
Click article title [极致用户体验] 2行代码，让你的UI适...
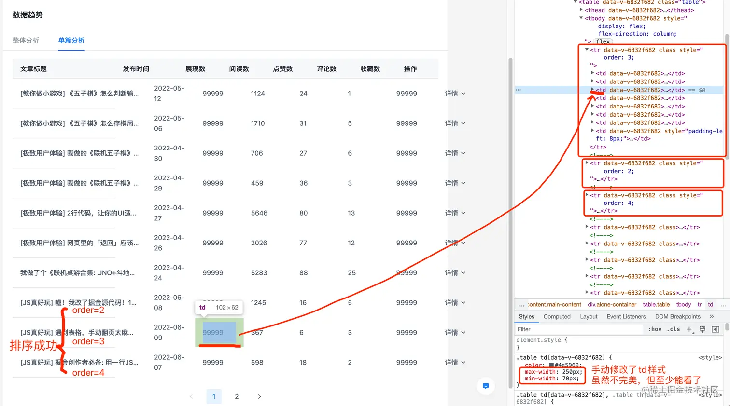78,213
